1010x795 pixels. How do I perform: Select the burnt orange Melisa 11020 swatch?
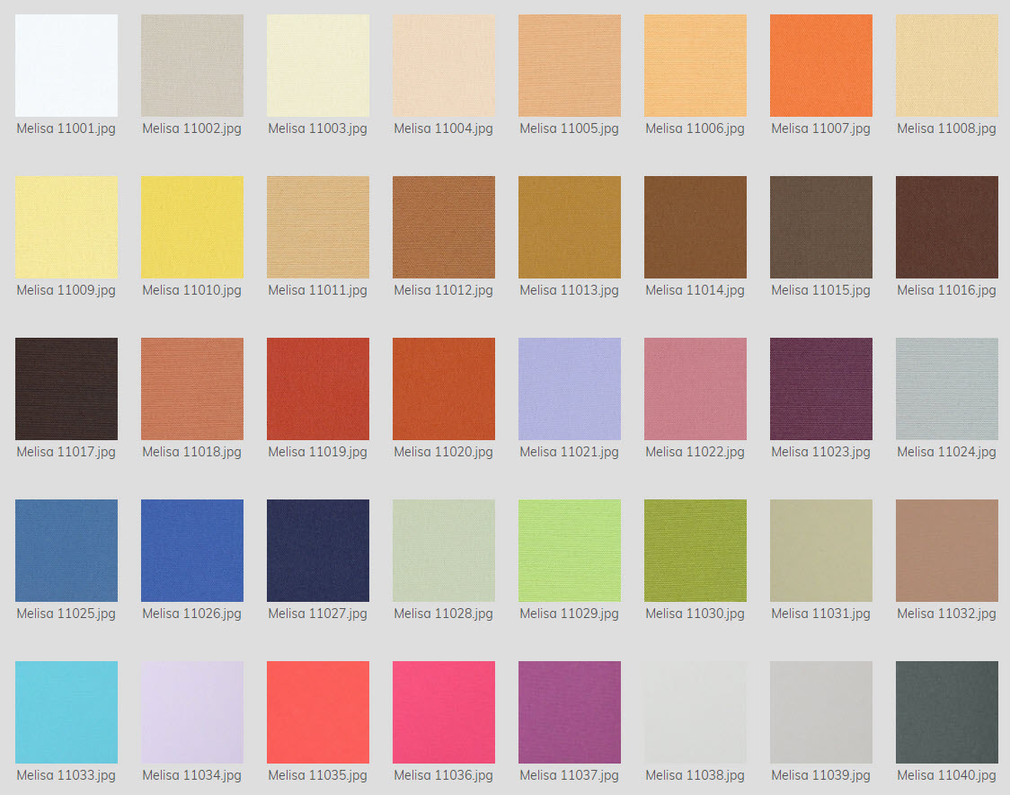[444, 389]
